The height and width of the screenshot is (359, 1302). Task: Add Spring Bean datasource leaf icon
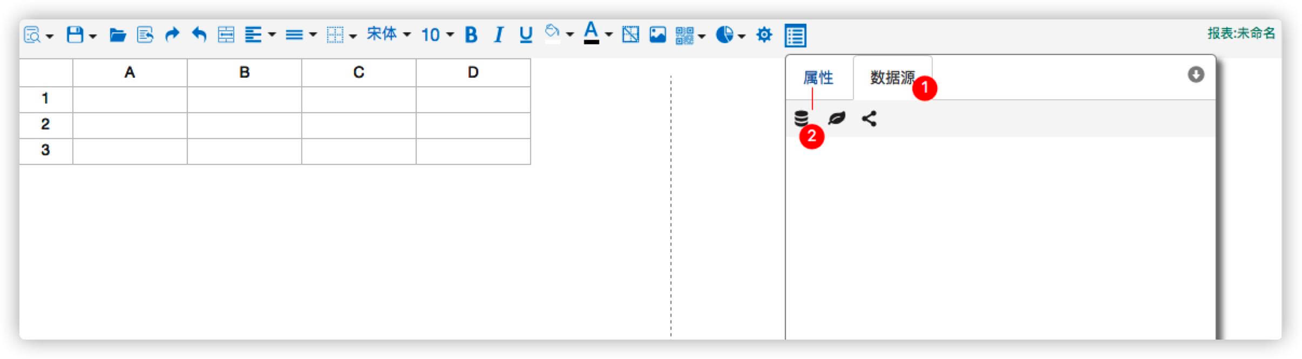836,119
